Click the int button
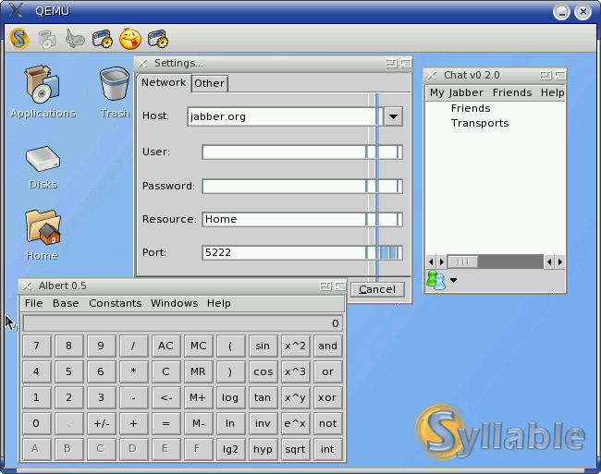 327,449
